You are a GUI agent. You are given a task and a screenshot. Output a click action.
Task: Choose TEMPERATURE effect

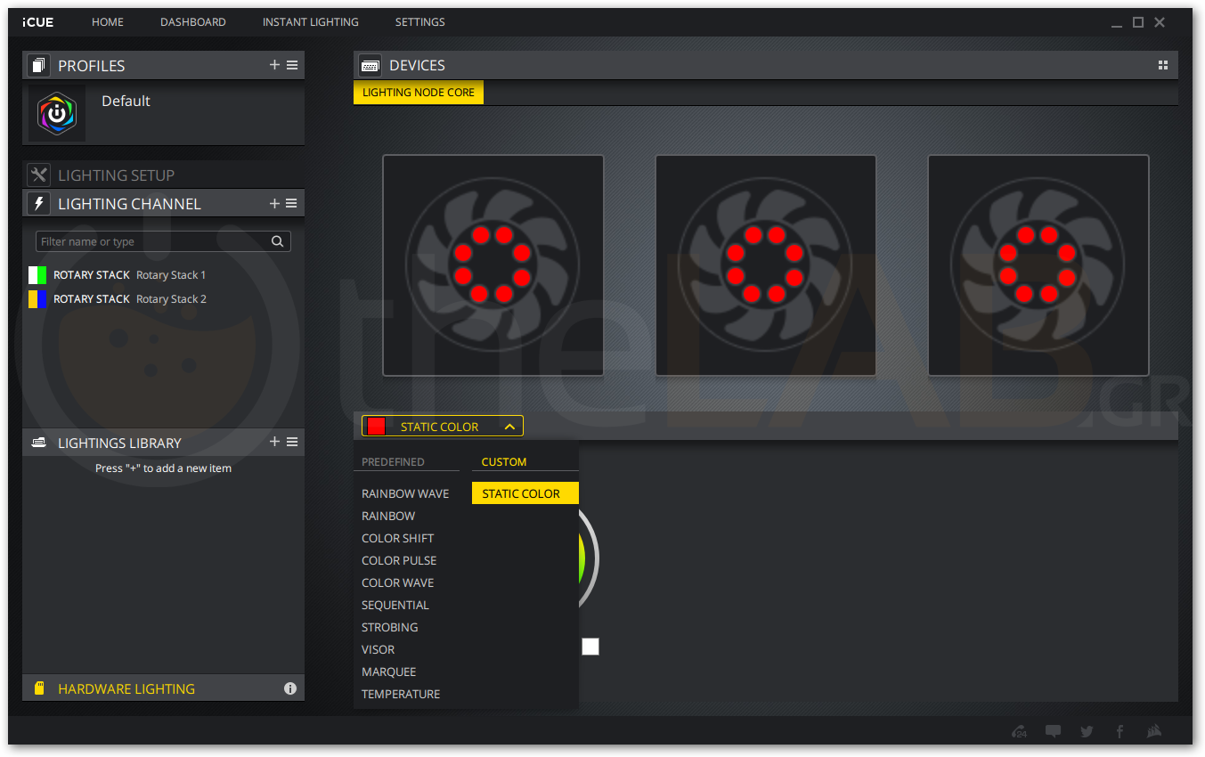[x=401, y=694]
